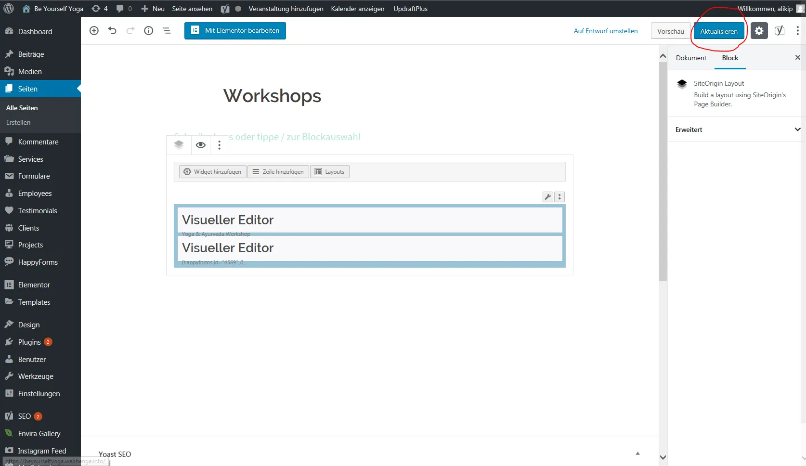Image resolution: width=806 pixels, height=466 pixels.
Task: Toggle the block preview eye icon
Action: (201, 145)
